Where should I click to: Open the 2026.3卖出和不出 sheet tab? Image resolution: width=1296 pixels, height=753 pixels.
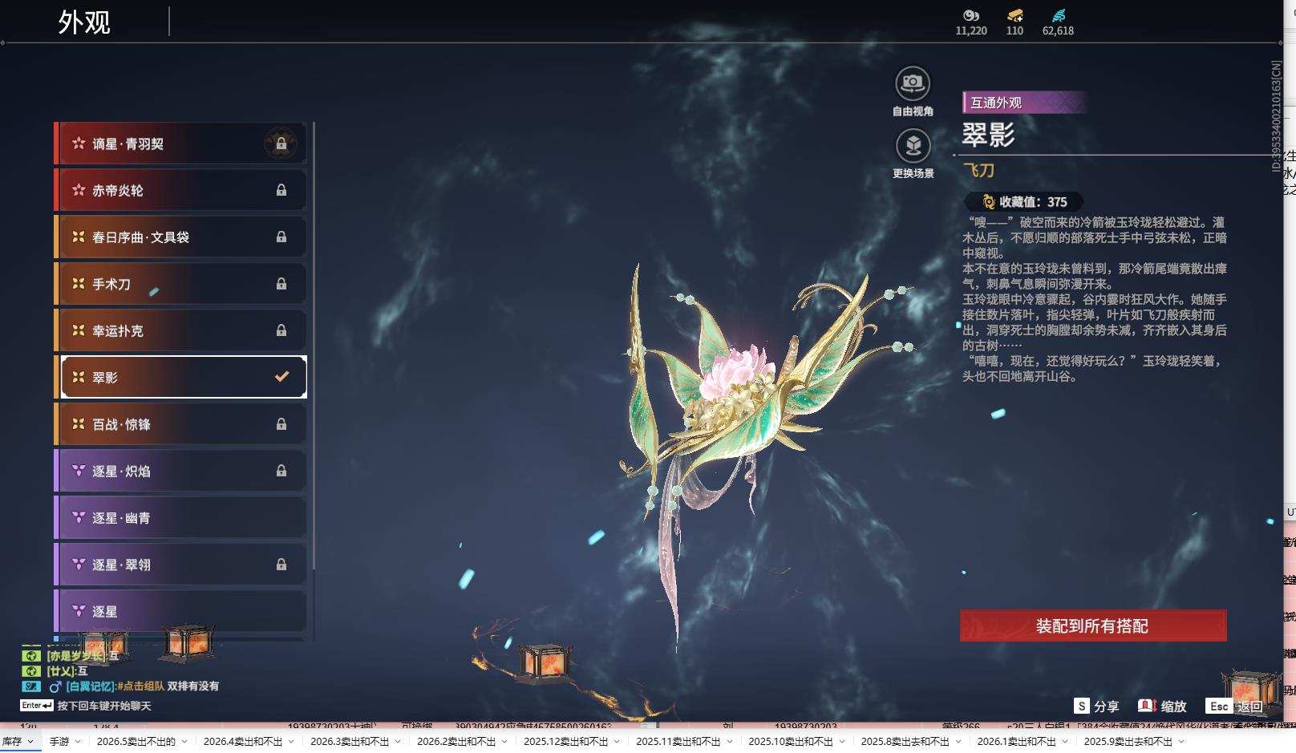point(350,742)
